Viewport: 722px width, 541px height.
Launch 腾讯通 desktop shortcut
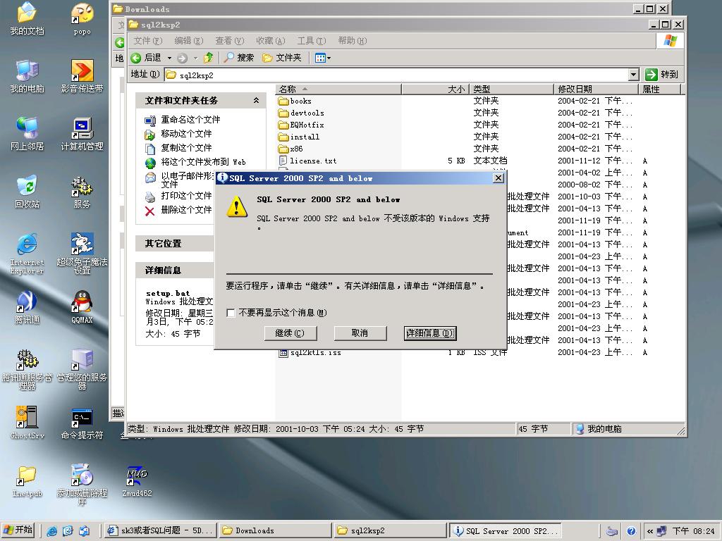point(27,307)
